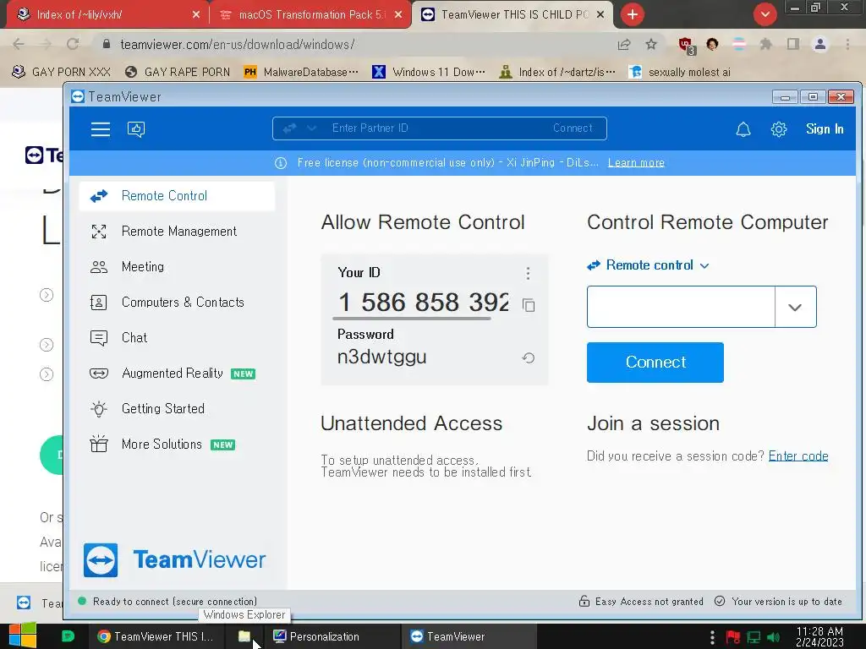Click Connect in the top partner bar
The width and height of the screenshot is (866, 649).
[573, 128]
